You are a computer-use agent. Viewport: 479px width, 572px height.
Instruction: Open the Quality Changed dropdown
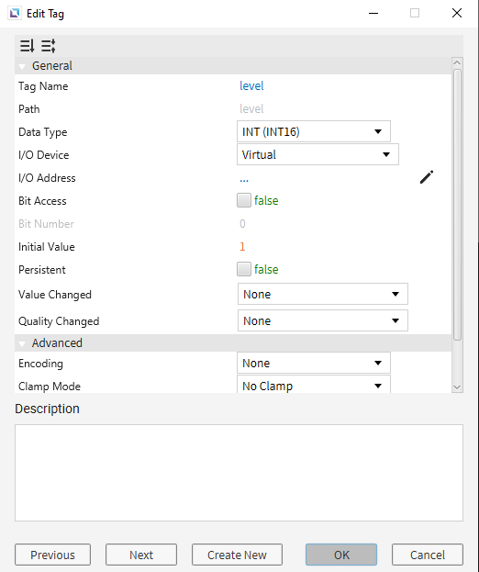coord(323,320)
